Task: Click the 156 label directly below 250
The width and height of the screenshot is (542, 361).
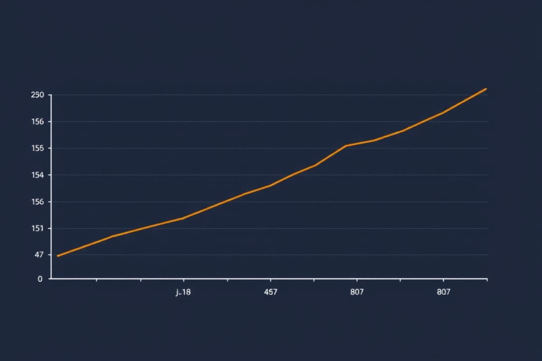Action: click(x=37, y=122)
